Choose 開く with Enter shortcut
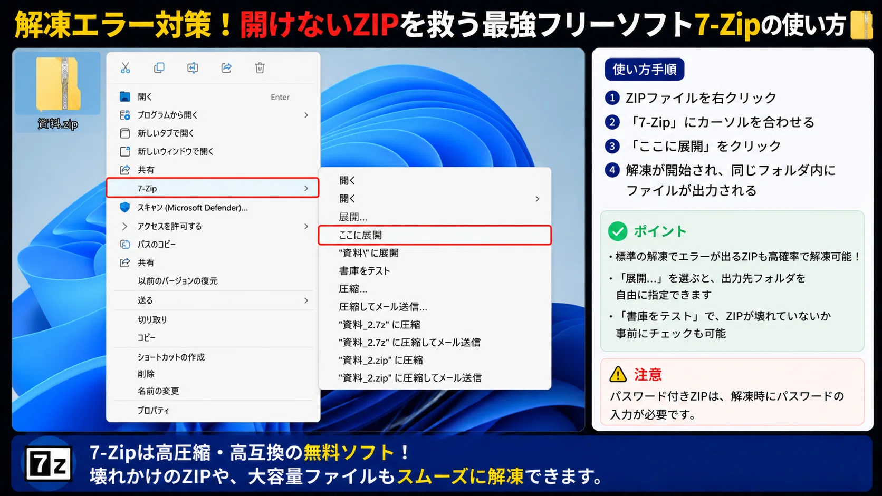882x496 pixels. (x=213, y=96)
